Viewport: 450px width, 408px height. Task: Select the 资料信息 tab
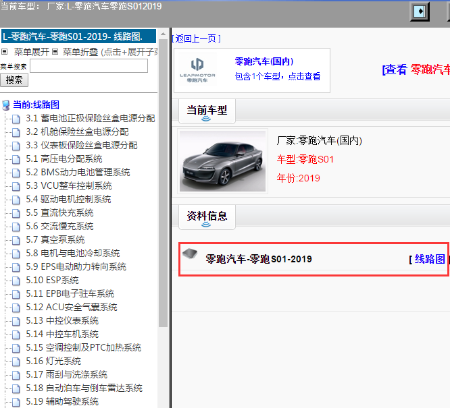[207, 217]
